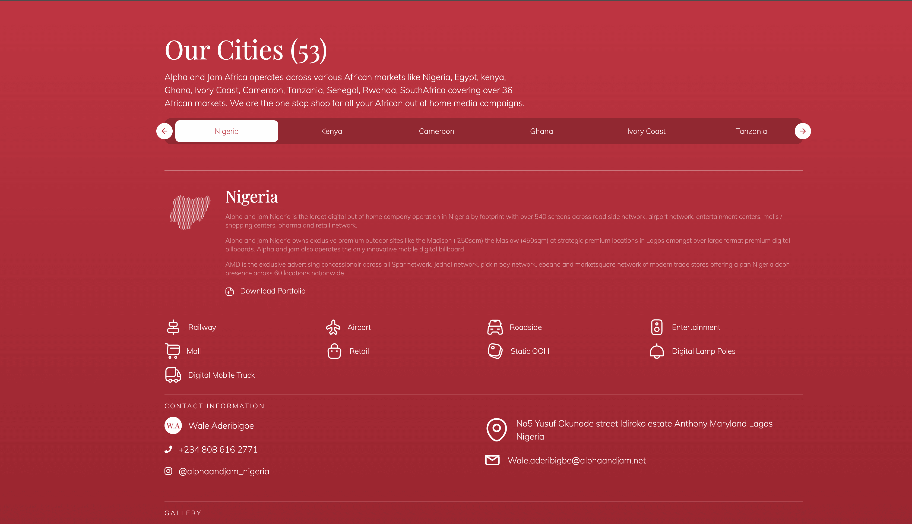Click the Mall label
Screen dimensions: 912x524
point(194,351)
